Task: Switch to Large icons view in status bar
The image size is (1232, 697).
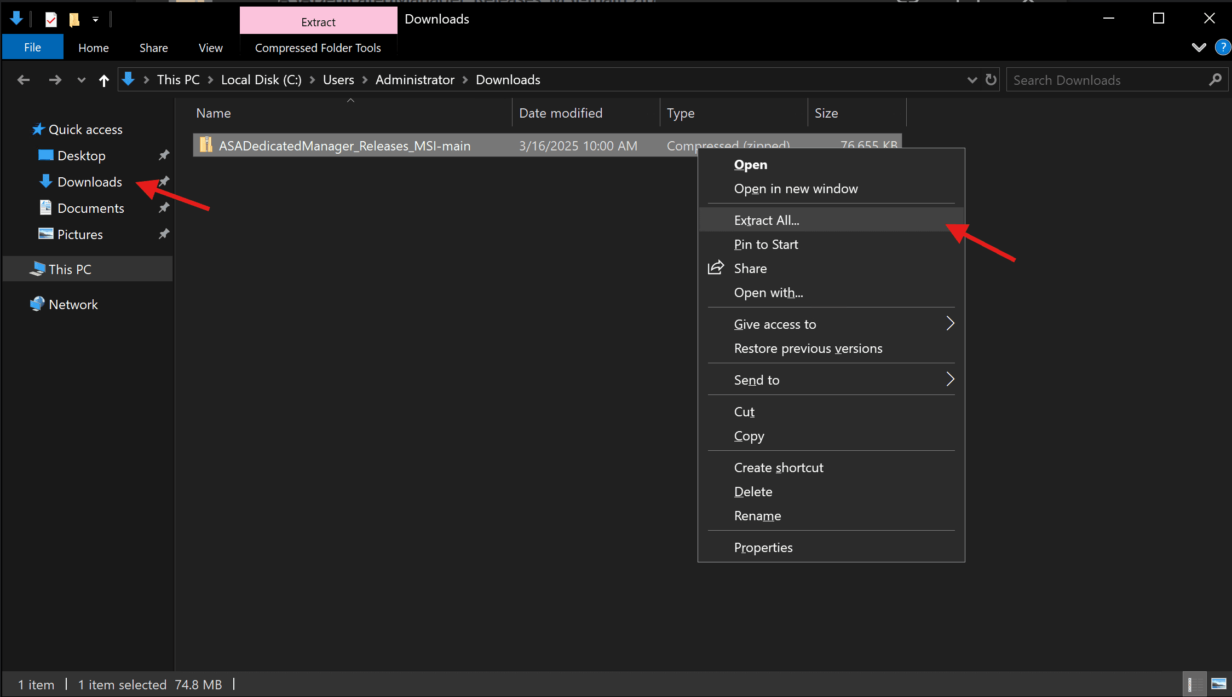Action: (x=1219, y=684)
